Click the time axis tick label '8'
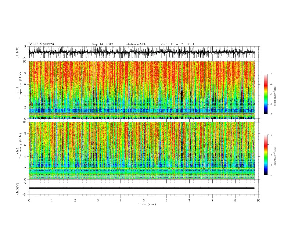The width and height of the screenshot is (291, 225). (x=212, y=200)
